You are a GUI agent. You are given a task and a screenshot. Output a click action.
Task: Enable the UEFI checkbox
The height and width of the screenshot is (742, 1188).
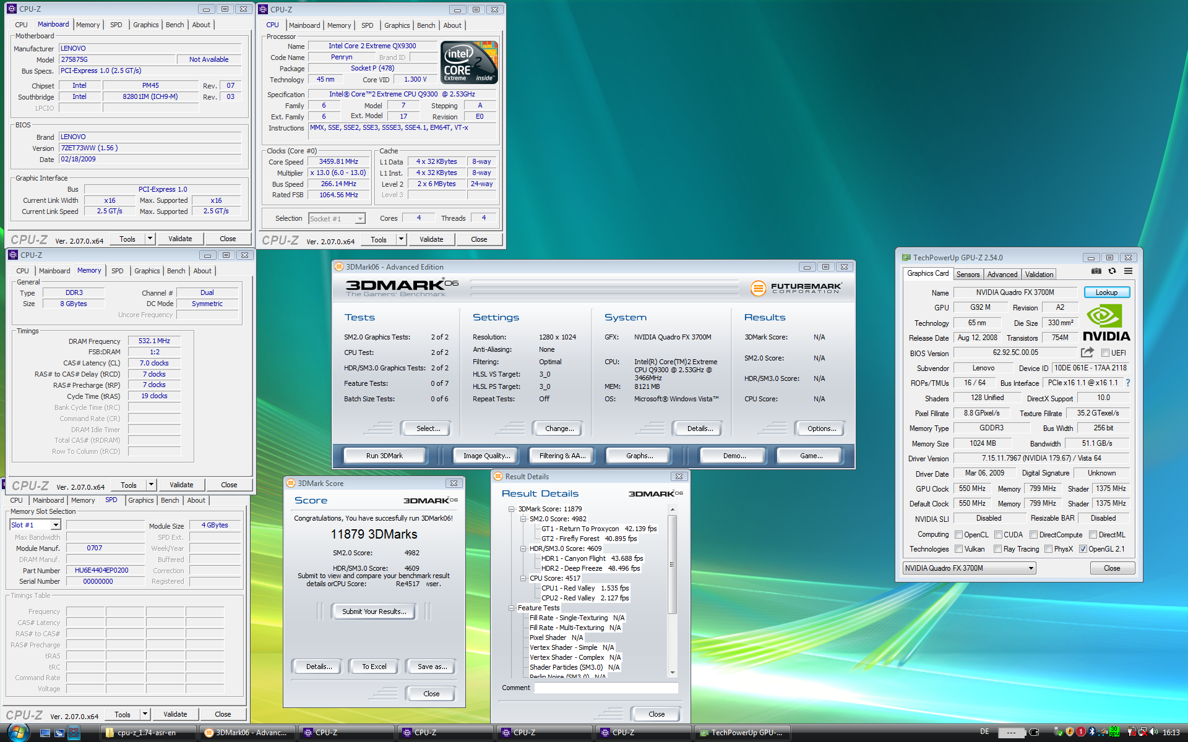click(x=1105, y=353)
